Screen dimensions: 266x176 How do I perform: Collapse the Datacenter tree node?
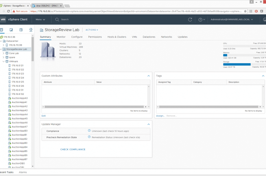point(1,41)
